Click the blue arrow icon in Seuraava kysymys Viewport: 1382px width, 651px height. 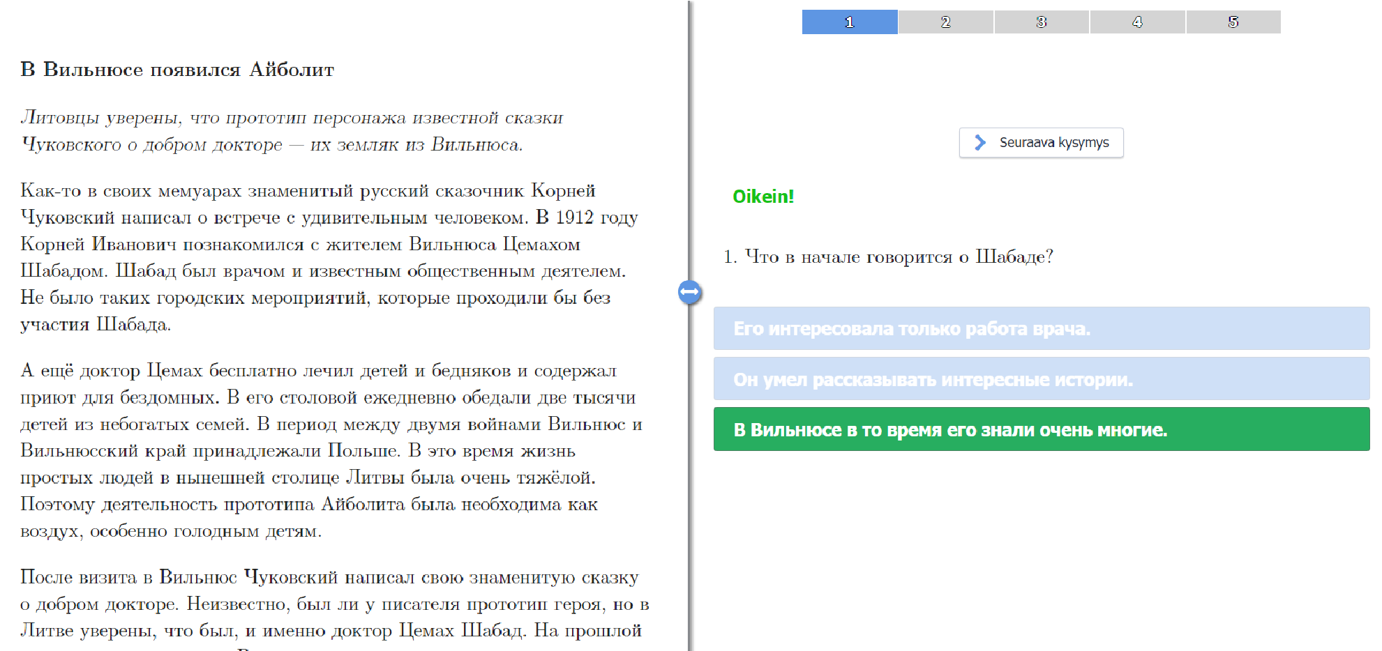coord(980,143)
